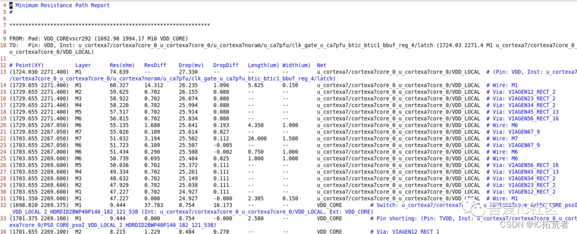Screen dimensions: 577x234
Task: Click the 'ResDiff' column header
Action: click(155, 66)
